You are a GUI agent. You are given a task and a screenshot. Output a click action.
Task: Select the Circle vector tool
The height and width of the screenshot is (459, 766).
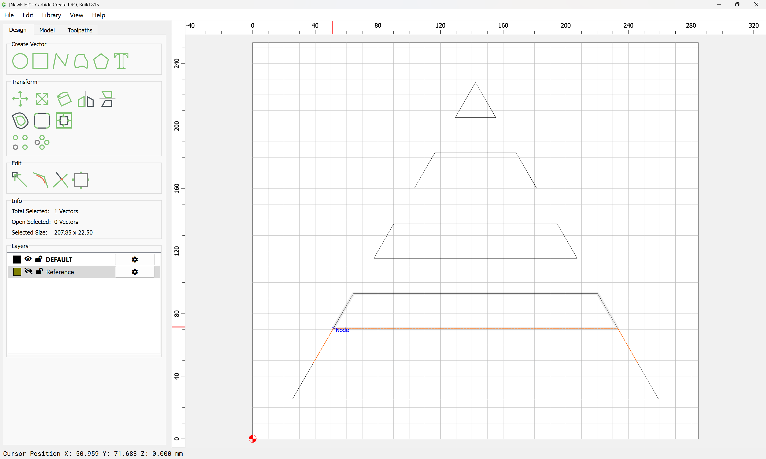coord(20,61)
